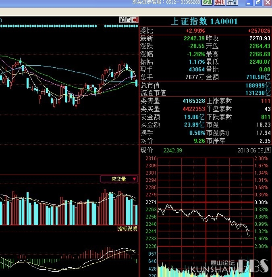Switch to the 行情 quotes view

coord(232,2)
